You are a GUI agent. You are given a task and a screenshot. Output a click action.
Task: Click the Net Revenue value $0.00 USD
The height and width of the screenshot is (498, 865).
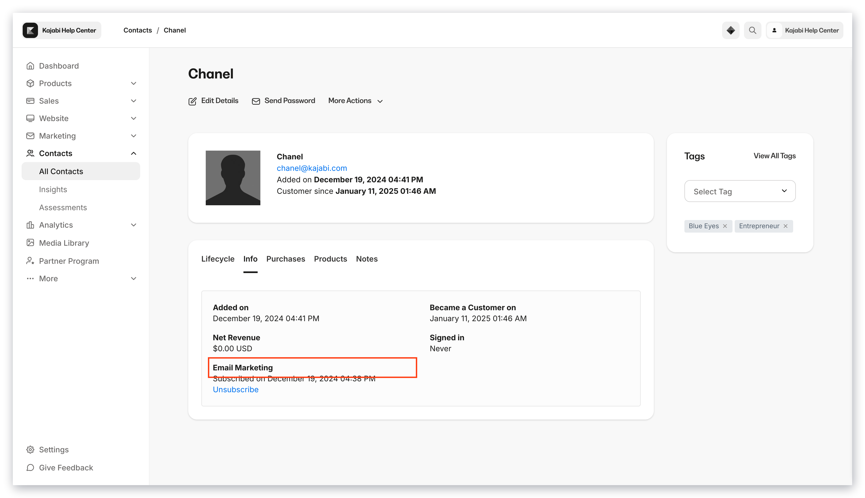pyautogui.click(x=232, y=348)
